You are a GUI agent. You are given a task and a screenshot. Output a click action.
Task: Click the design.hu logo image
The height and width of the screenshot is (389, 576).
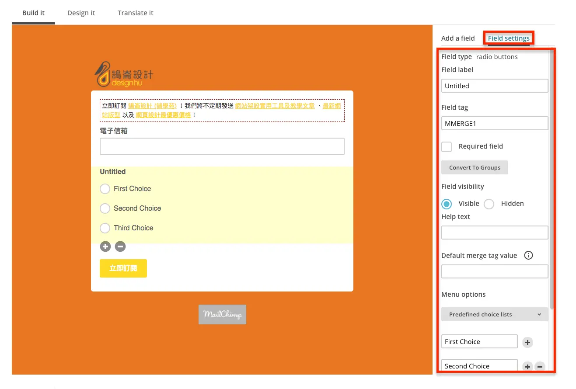pos(124,74)
